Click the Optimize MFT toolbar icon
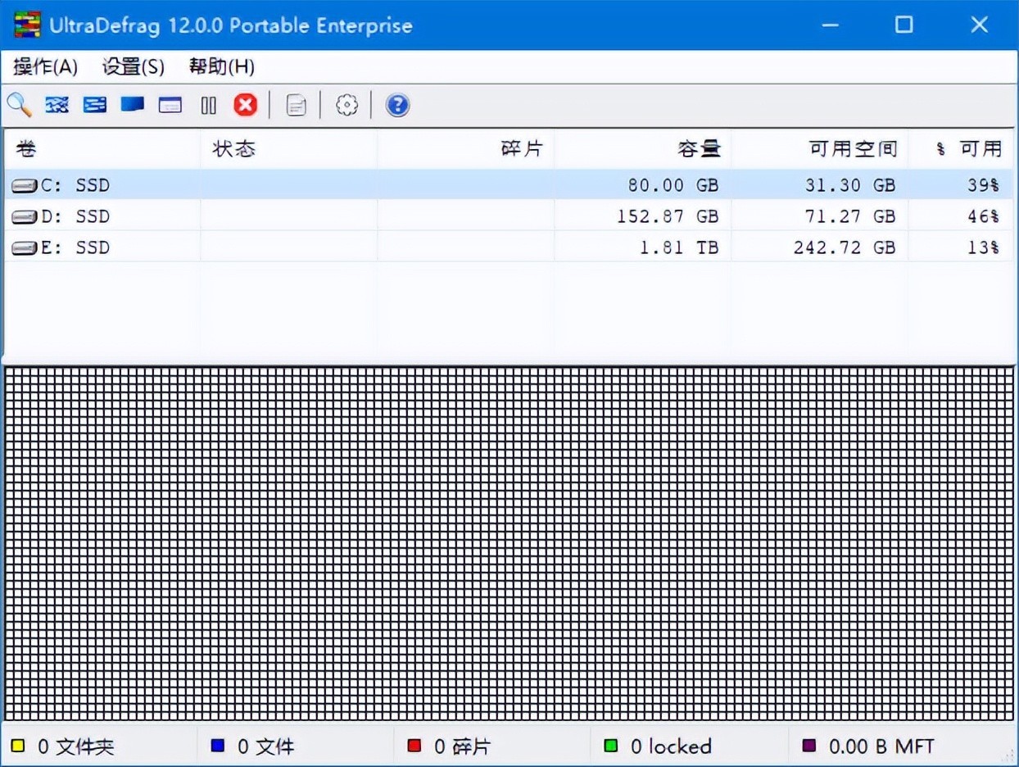This screenshot has width=1019, height=767. click(x=170, y=105)
